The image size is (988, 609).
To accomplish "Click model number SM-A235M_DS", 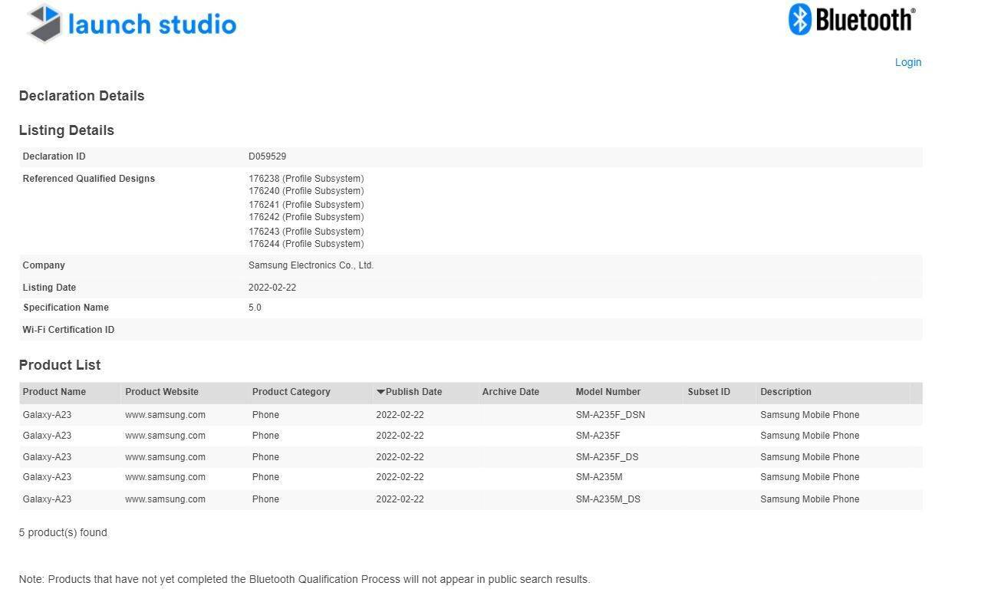I will coord(608,499).
